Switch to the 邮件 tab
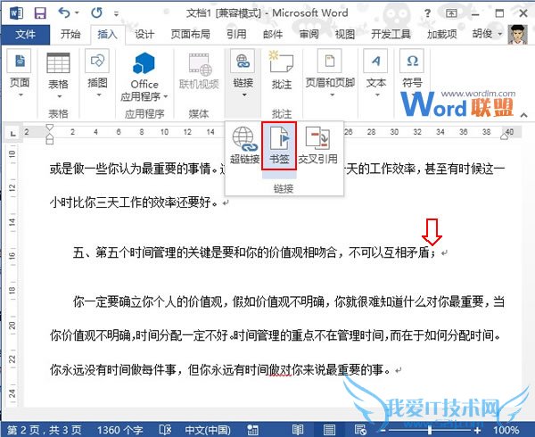The width and height of the screenshot is (535, 437). coord(273,35)
